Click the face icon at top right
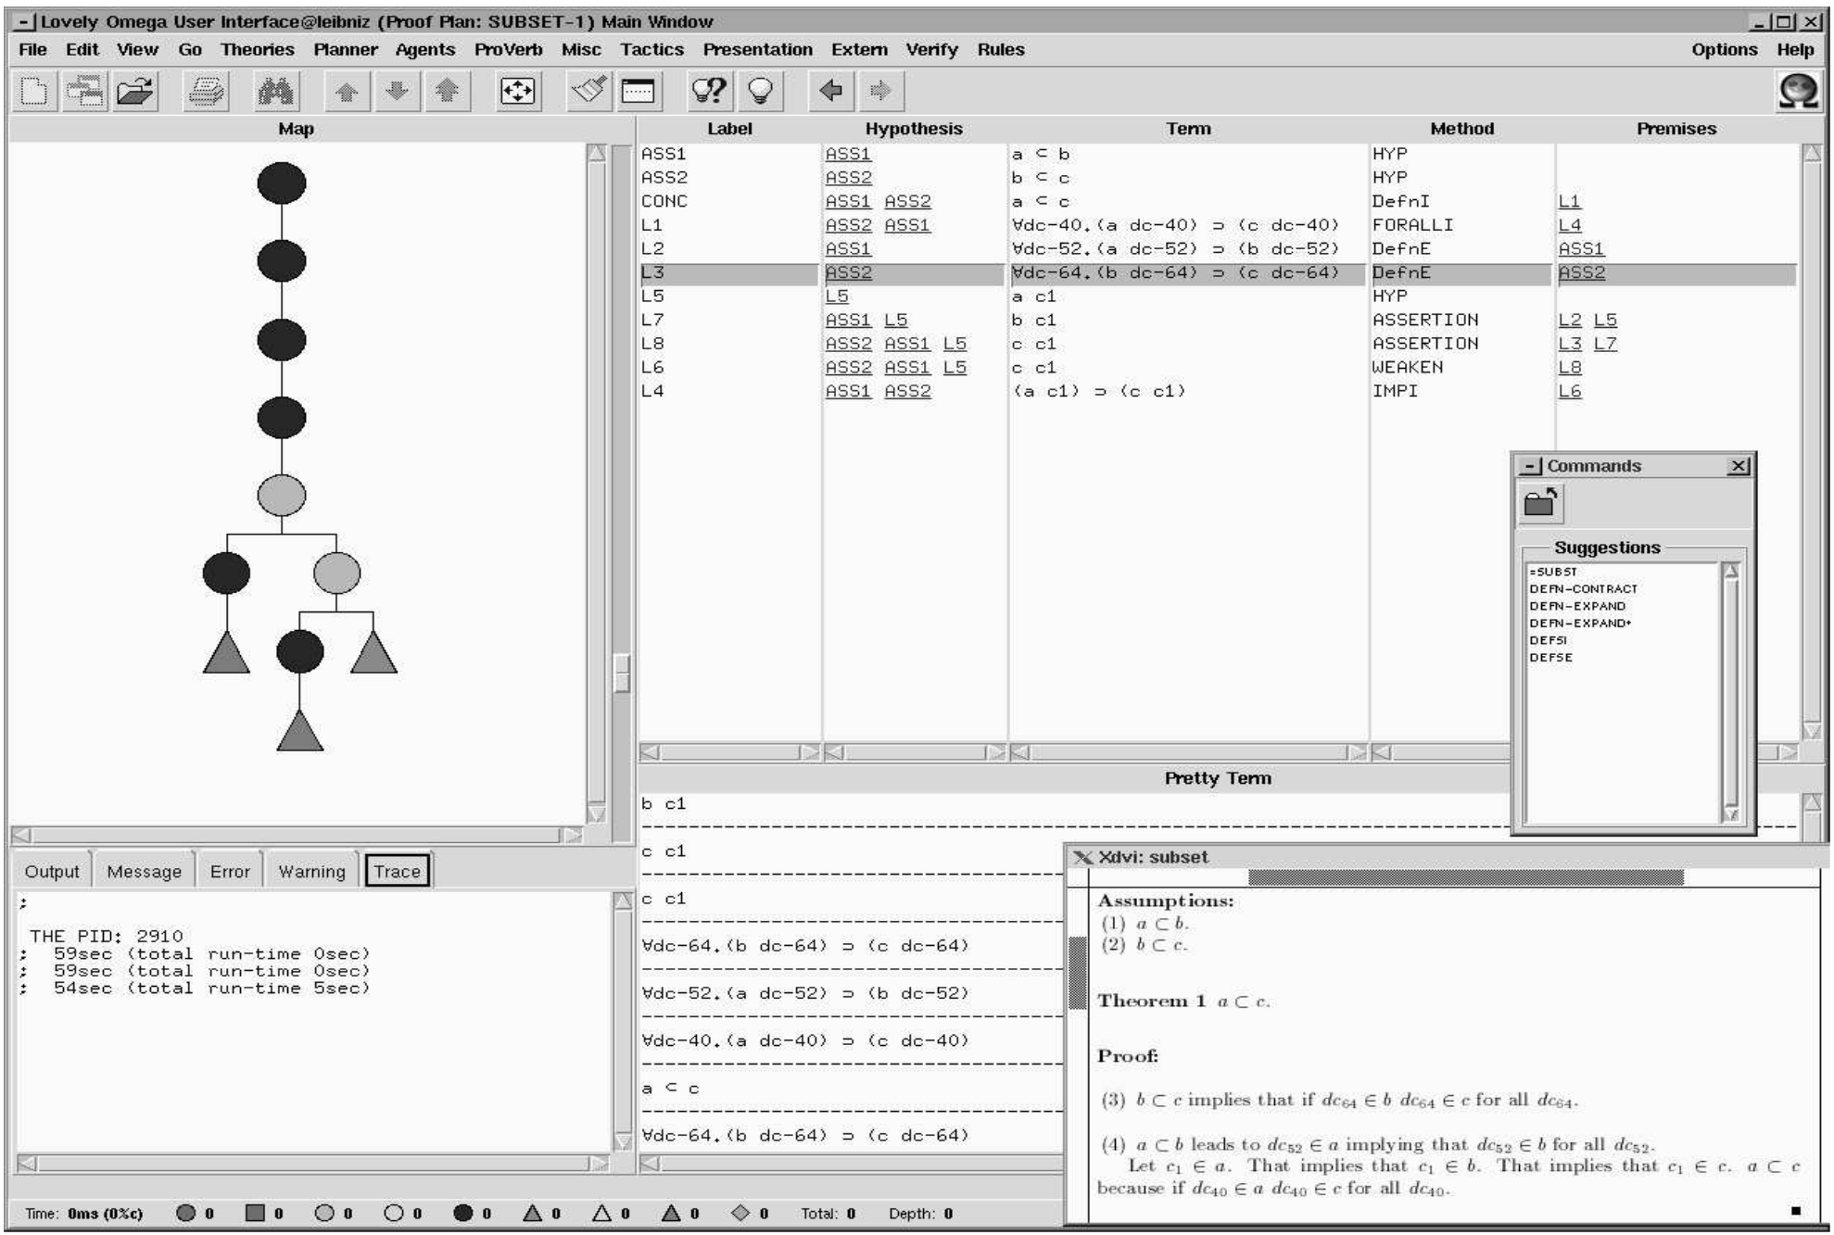Image resolution: width=1834 pixels, height=1235 pixels. click(1798, 91)
